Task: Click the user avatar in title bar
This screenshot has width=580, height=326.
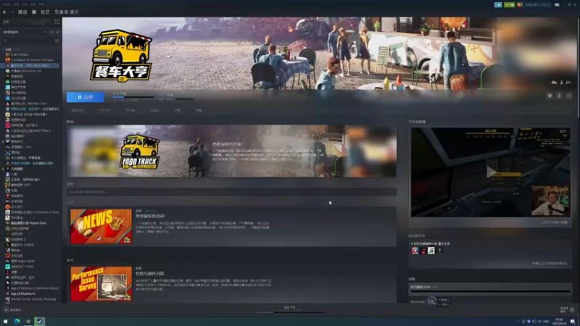Action: pos(520,5)
